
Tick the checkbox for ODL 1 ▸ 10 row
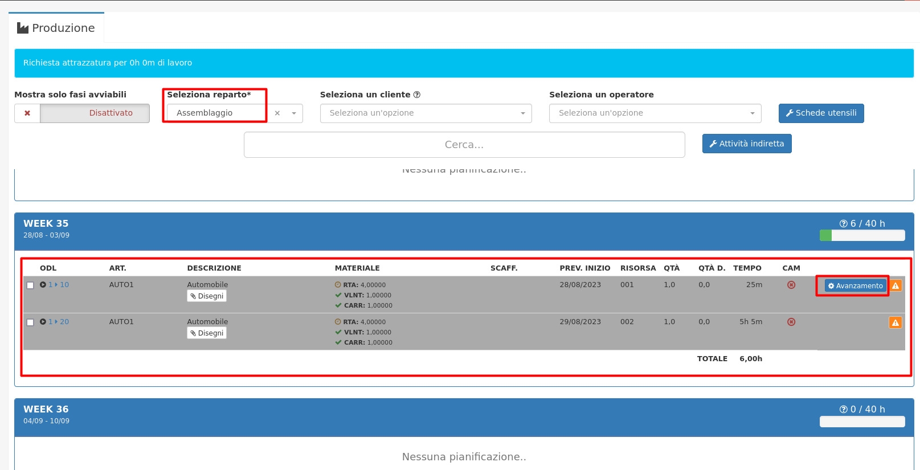(30, 285)
